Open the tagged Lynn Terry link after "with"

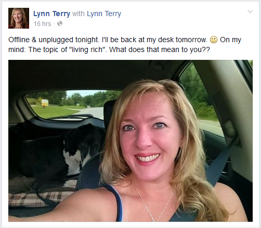(x=104, y=14)
